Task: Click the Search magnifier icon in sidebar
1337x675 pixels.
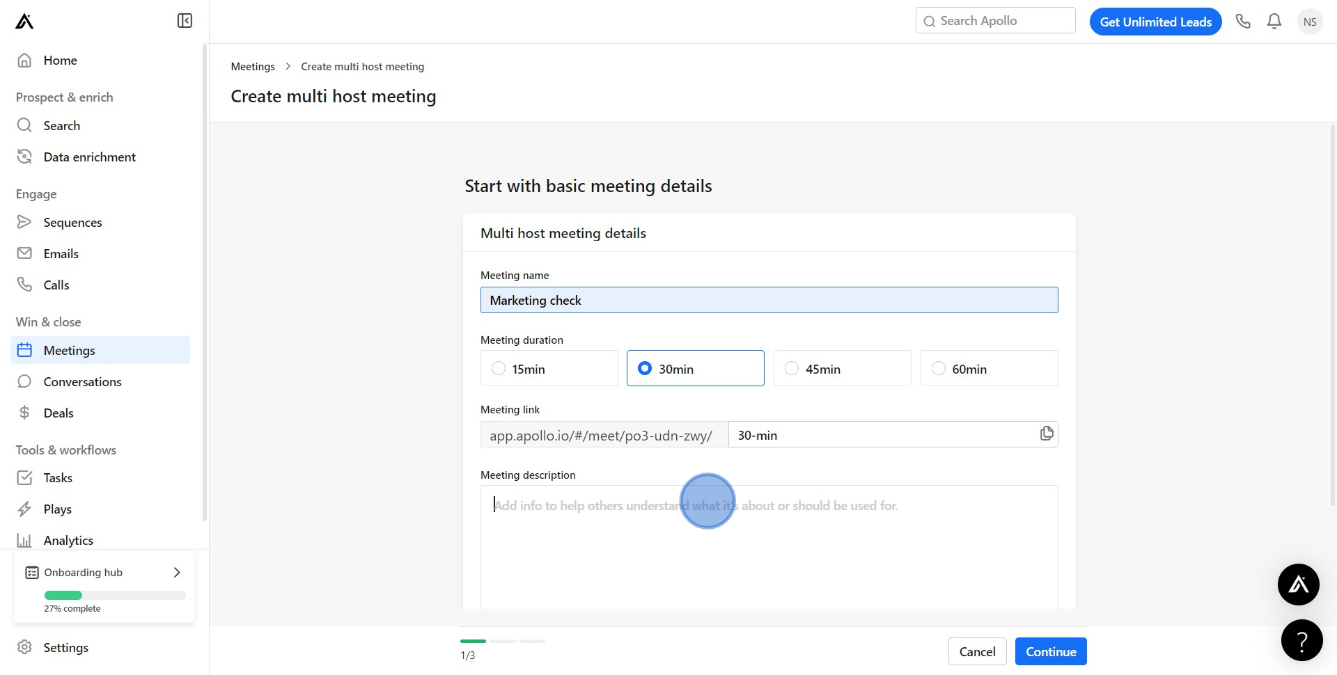Action: point(24,125)
